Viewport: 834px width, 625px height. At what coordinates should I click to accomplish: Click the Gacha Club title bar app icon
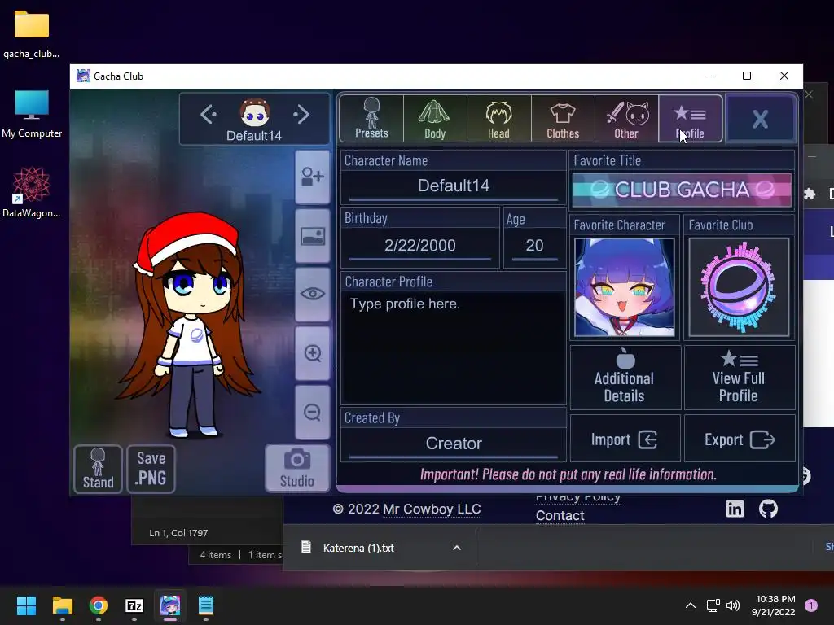click(x=83, y=76)
